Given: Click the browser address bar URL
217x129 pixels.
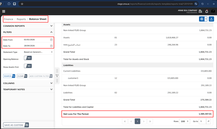Looking at the screenshot, I should [x=155, y=4].
